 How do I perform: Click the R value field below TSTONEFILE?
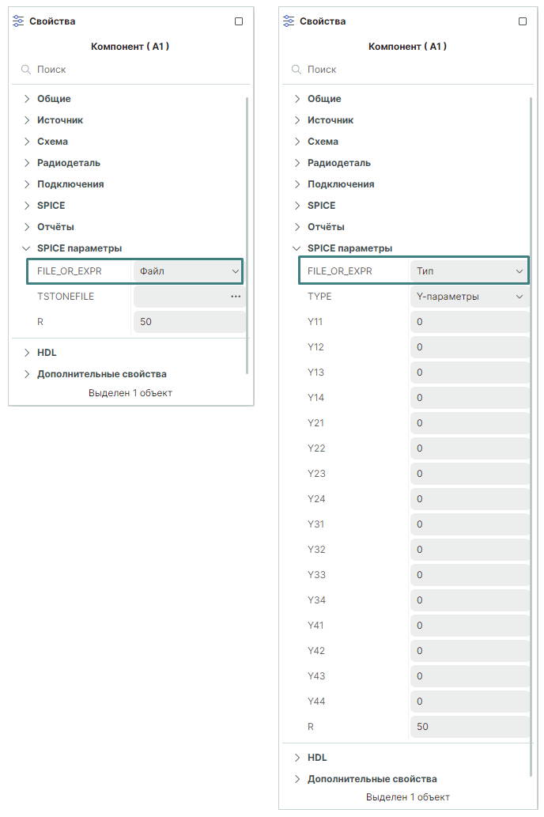tap(188, 322)
